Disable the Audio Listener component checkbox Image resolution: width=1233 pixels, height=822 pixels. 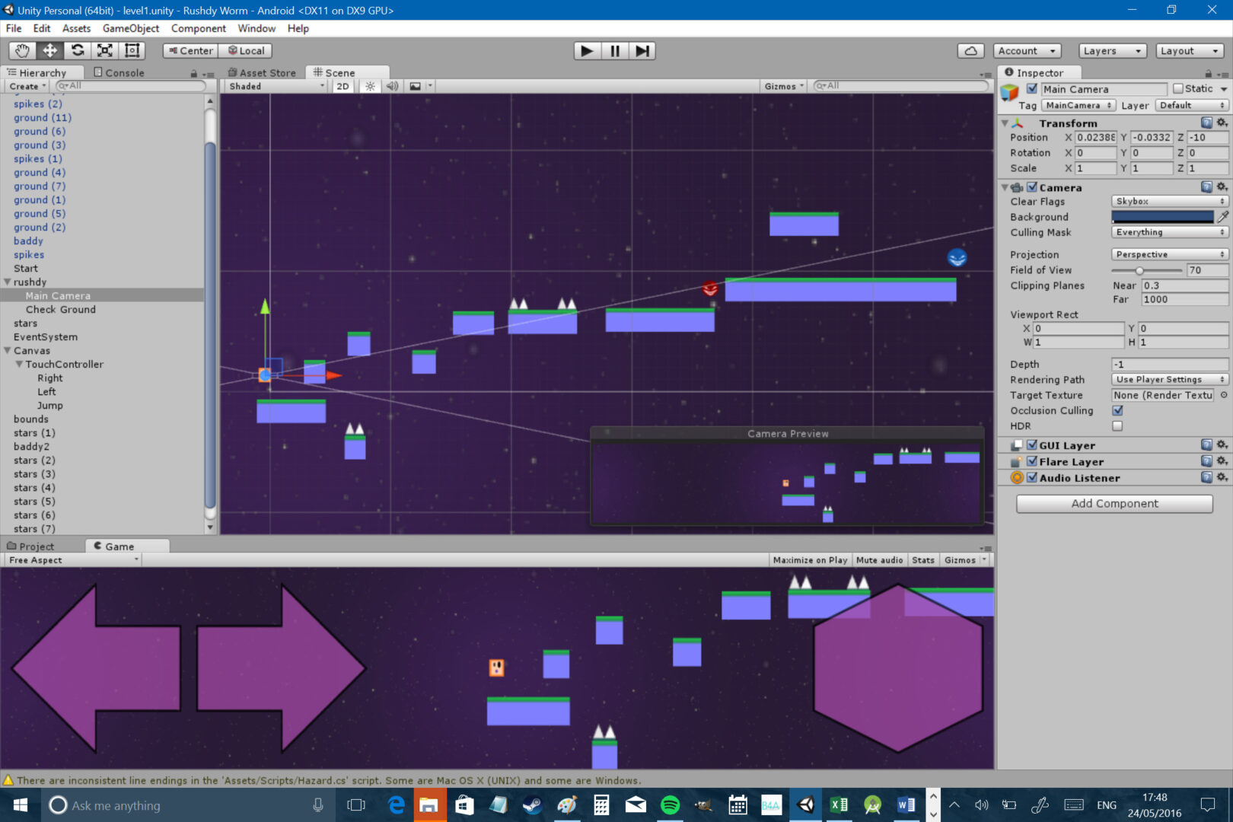click(1032, 477)
